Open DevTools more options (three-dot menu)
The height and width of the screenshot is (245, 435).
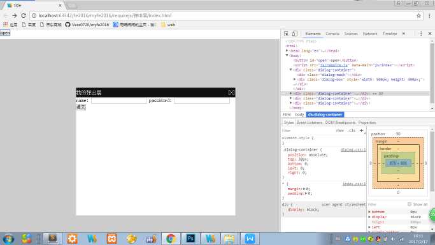(421, 34)
